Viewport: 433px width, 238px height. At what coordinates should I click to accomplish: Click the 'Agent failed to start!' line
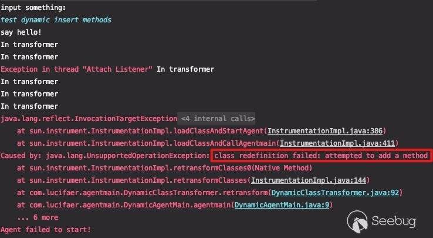pyautogui.click(x=46, y=230)
